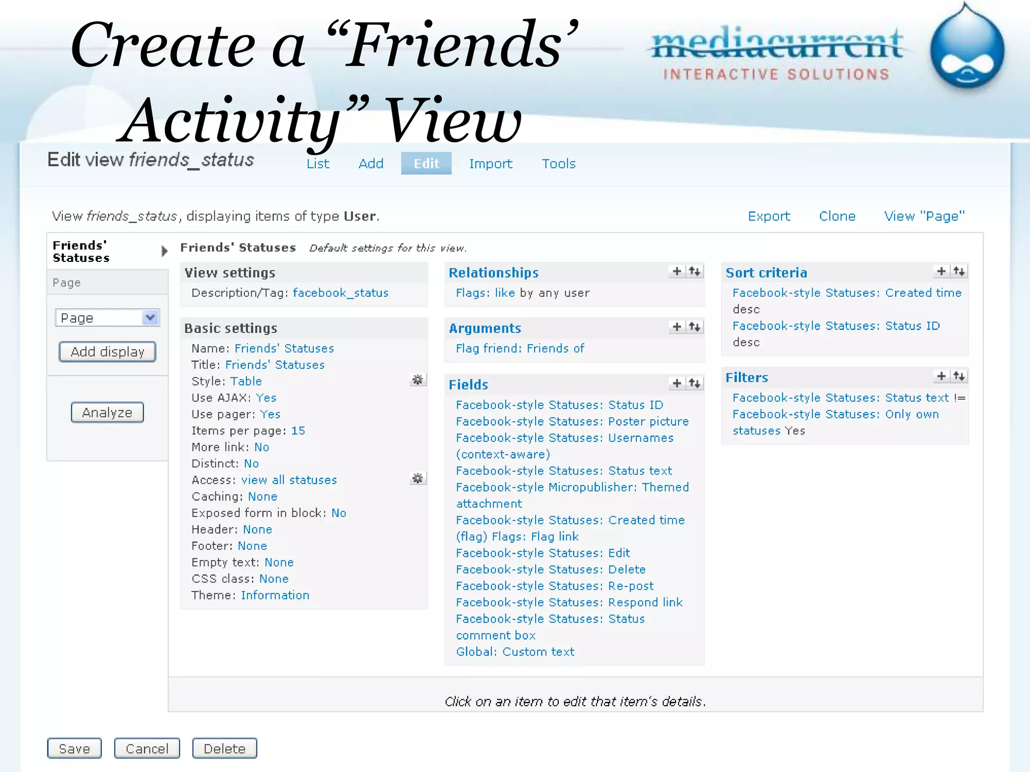Add a new argument with plus icon
The width and height of the screenshot is (1030, 772).
677,327
